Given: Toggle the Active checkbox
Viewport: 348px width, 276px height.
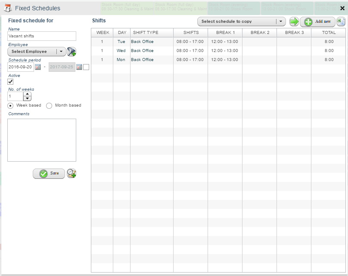Looking at the screenshot, I should pyautogui.click(x=10, y=82).
